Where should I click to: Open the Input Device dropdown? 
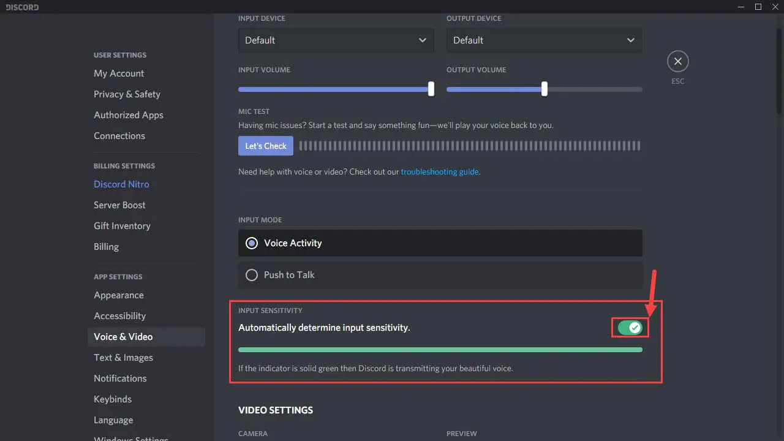(336, 40)
